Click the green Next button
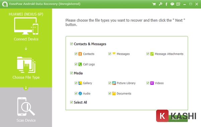 click(x=178, y=119)
